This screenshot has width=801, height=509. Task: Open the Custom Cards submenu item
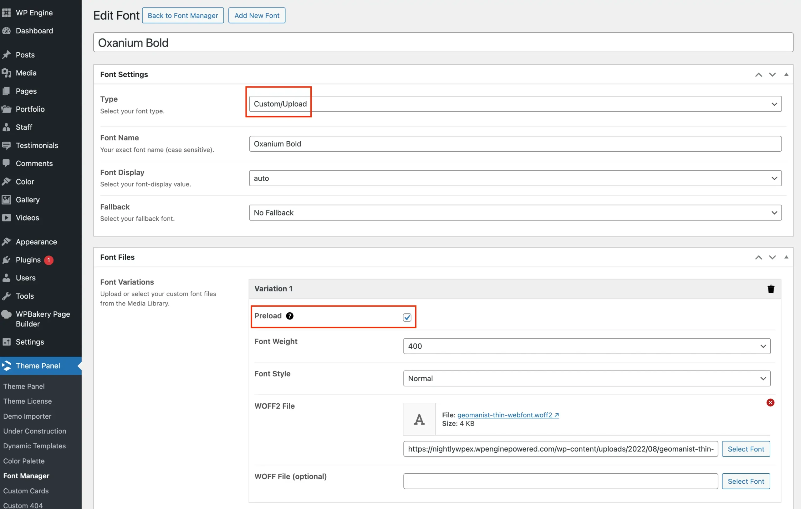coord(26,491)
